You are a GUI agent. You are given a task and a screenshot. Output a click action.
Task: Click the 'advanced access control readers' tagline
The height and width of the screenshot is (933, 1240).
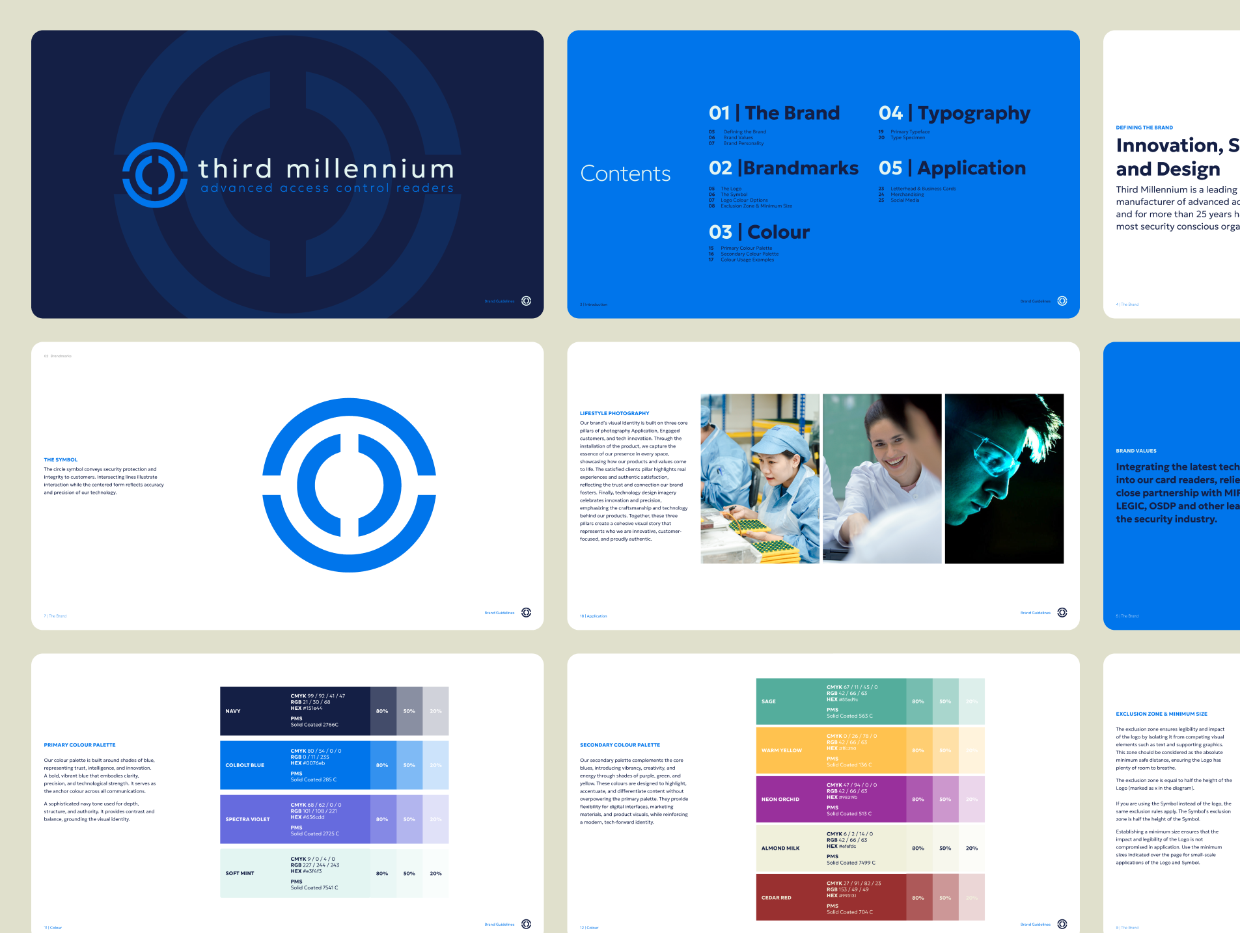coord(327,188)
